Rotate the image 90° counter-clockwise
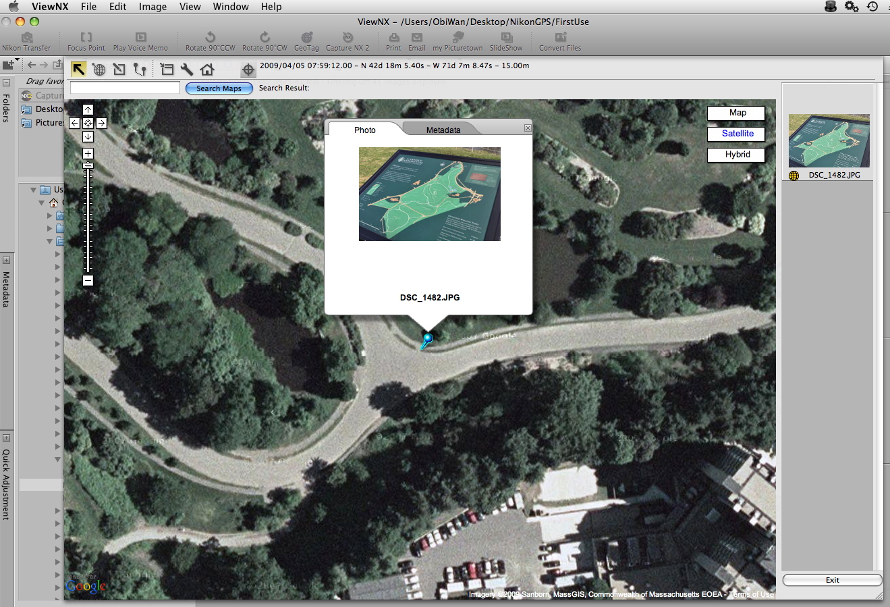The height and width of the screenshot is (607, 890). click(211, 42)
